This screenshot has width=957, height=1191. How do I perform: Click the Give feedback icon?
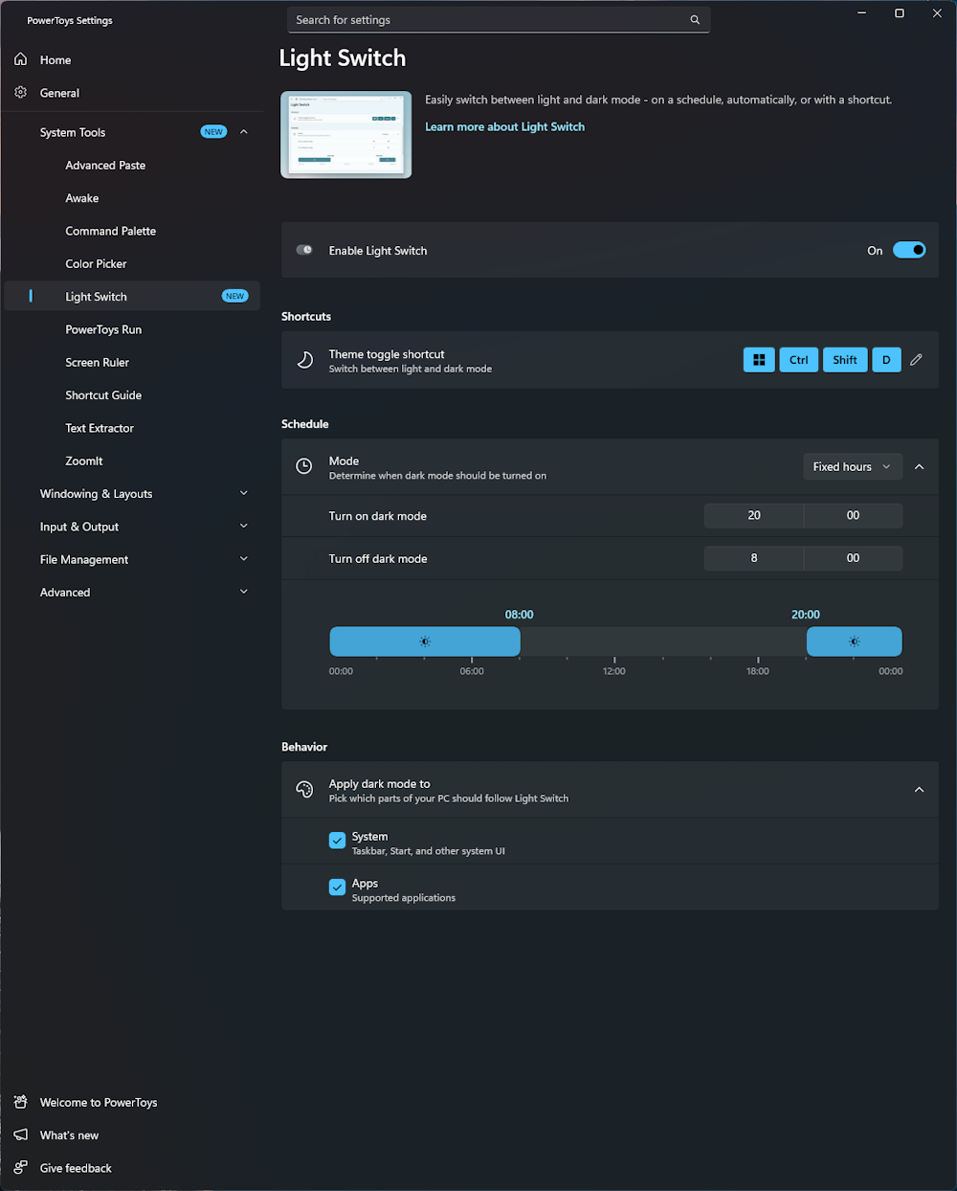point(21,1168)
